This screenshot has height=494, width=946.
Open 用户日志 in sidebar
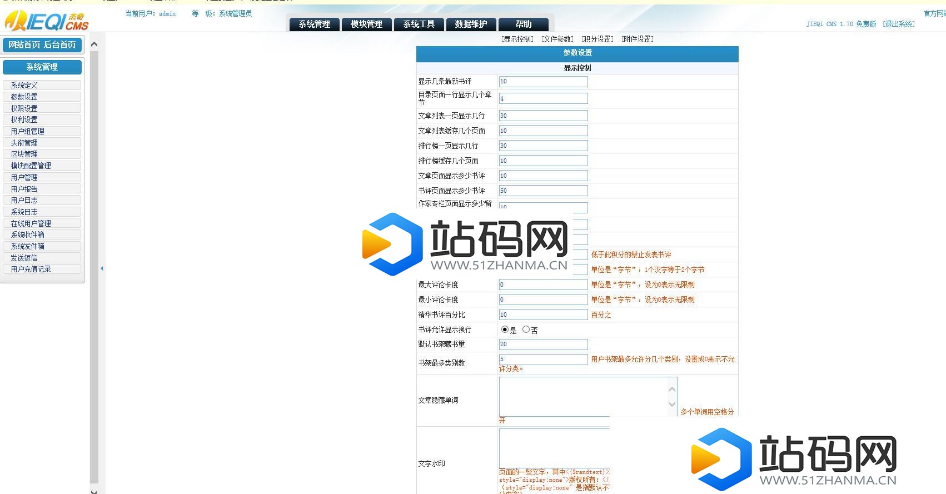pyautogui.click(x=42, y=200)
